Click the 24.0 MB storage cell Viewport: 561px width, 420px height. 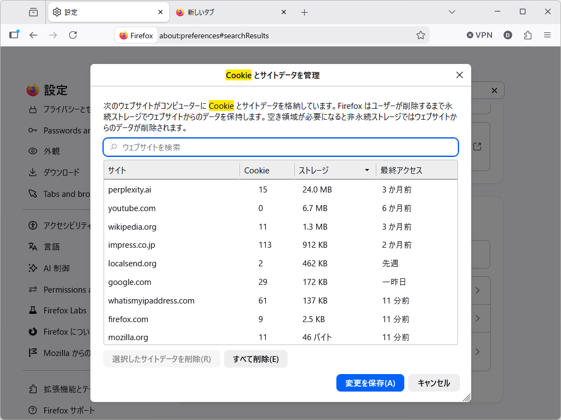(317, 190)
